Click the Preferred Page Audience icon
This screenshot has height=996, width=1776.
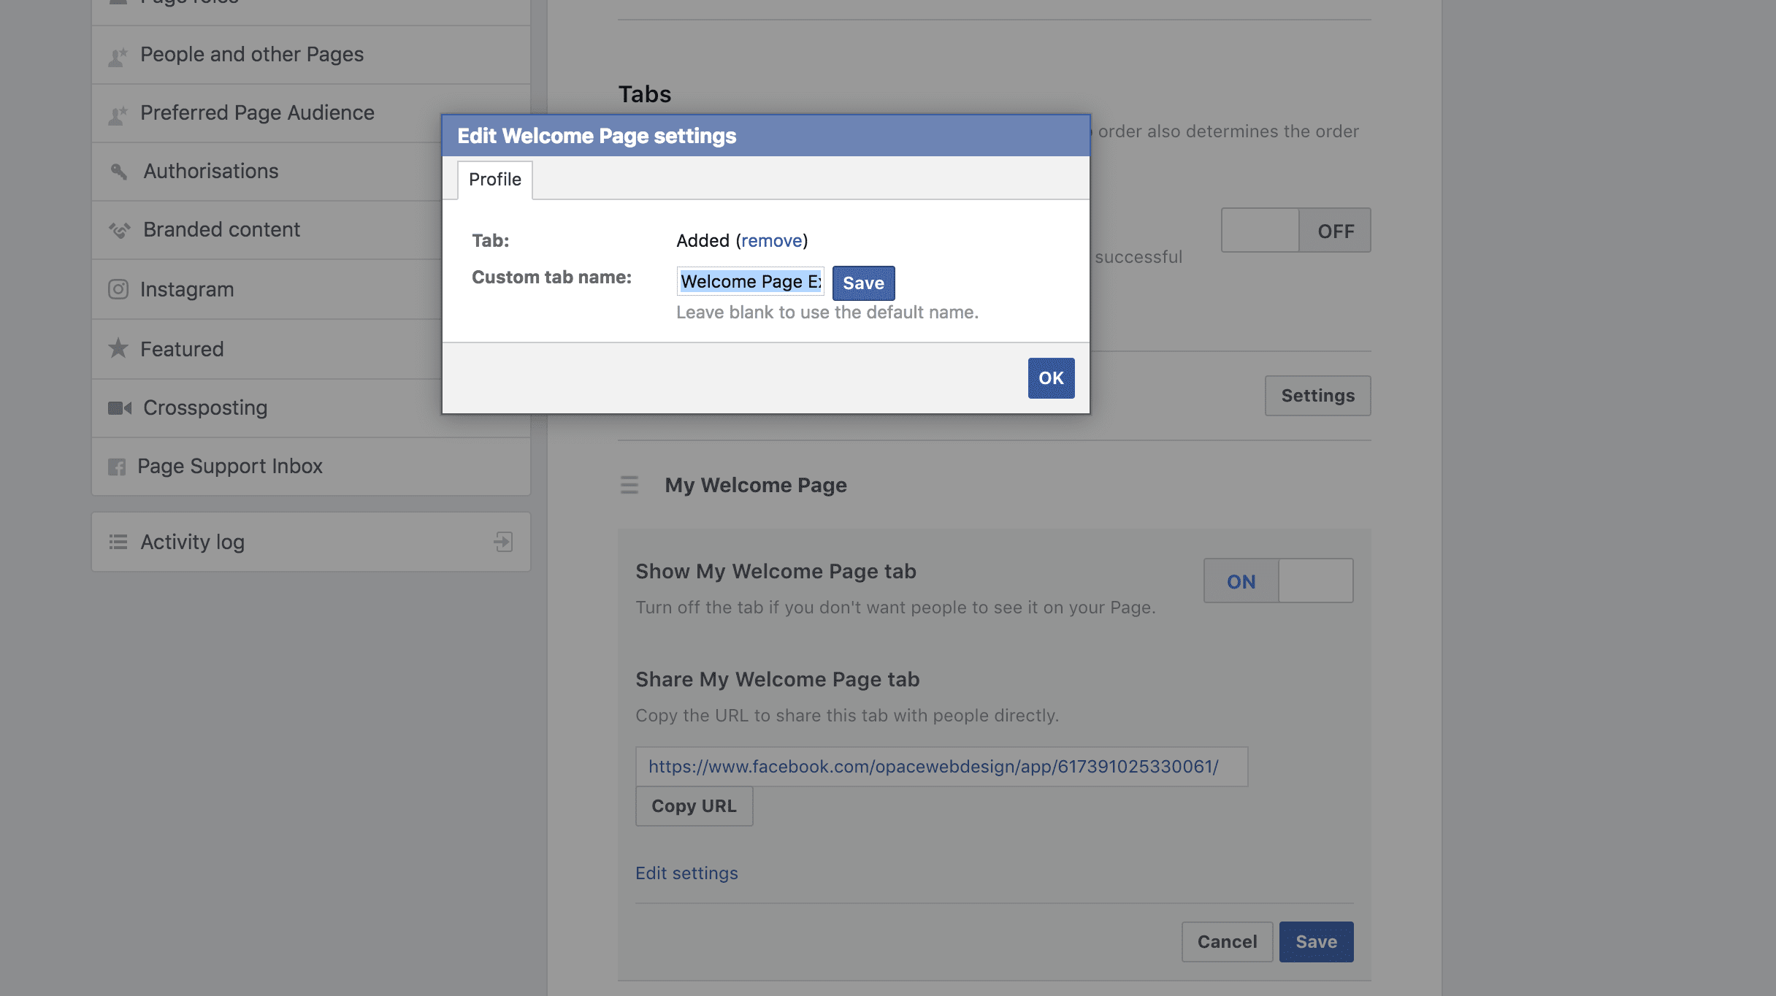pos(117,111)
